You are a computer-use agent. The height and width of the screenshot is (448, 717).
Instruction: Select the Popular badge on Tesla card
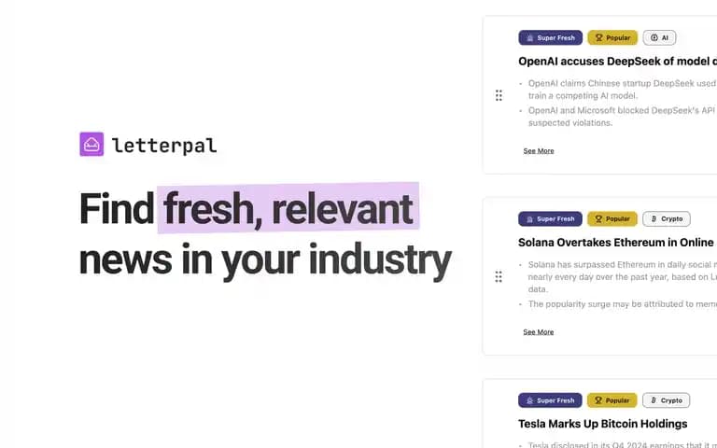612,400
